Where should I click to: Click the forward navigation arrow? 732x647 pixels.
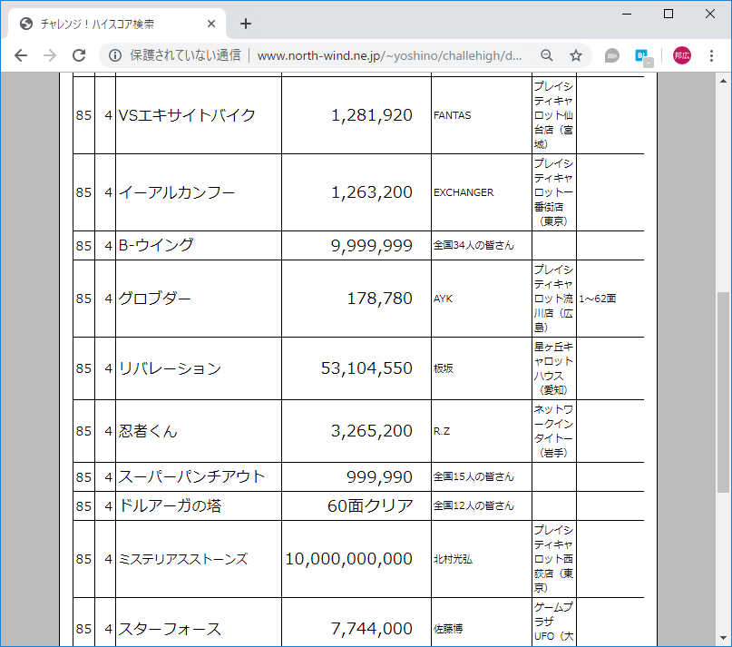coord(50,55)
